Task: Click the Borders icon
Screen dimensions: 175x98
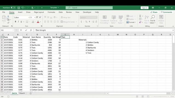Action: 27,22
